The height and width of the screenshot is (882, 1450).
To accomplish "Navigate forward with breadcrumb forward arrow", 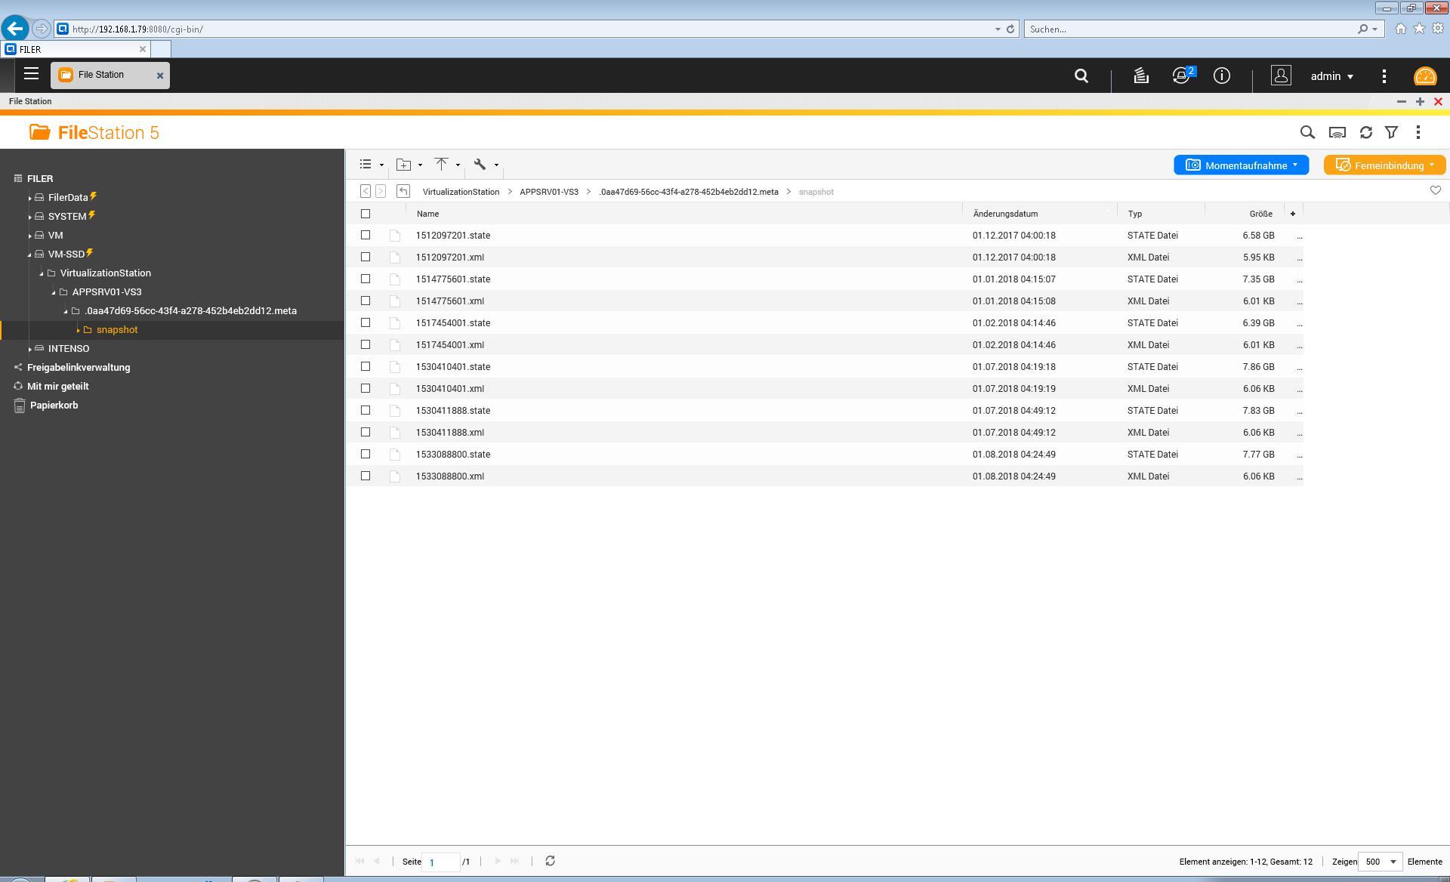I will click(381, 192).
